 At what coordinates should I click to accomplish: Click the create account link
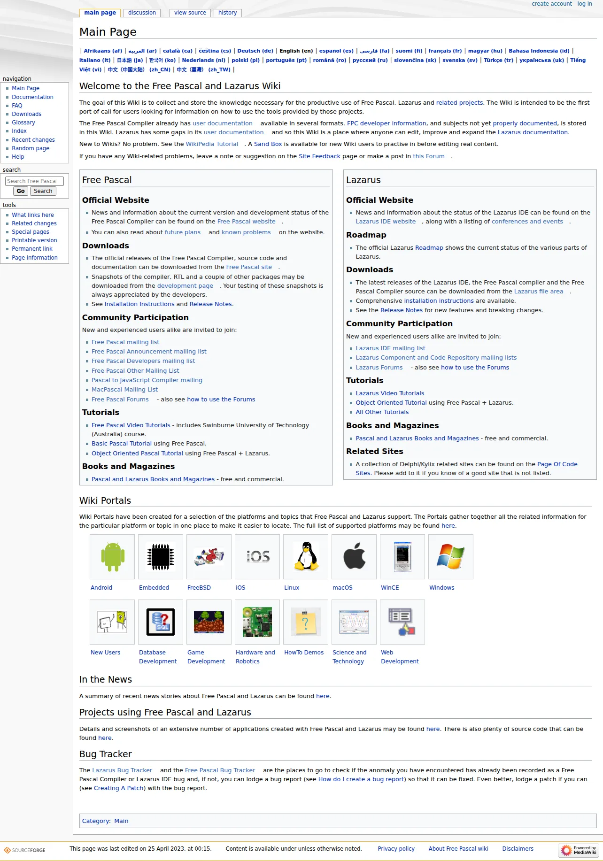[x=552, y=4]
